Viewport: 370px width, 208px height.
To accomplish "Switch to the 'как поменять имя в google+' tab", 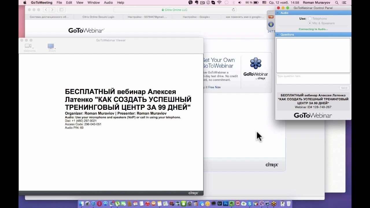I will point(245,17).
